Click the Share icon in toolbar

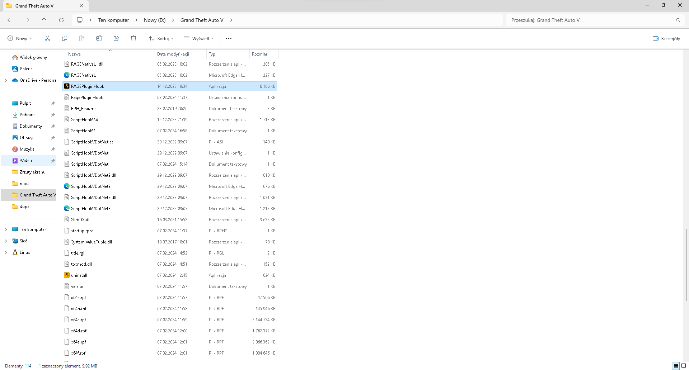tap(116, 38)
